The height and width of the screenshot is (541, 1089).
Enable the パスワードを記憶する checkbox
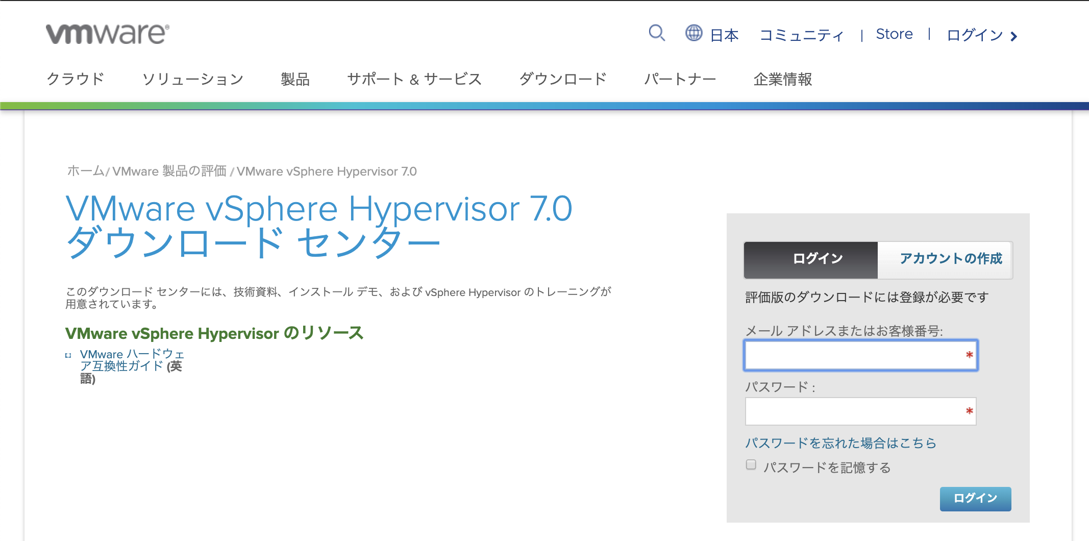click(x=750, y=464)
